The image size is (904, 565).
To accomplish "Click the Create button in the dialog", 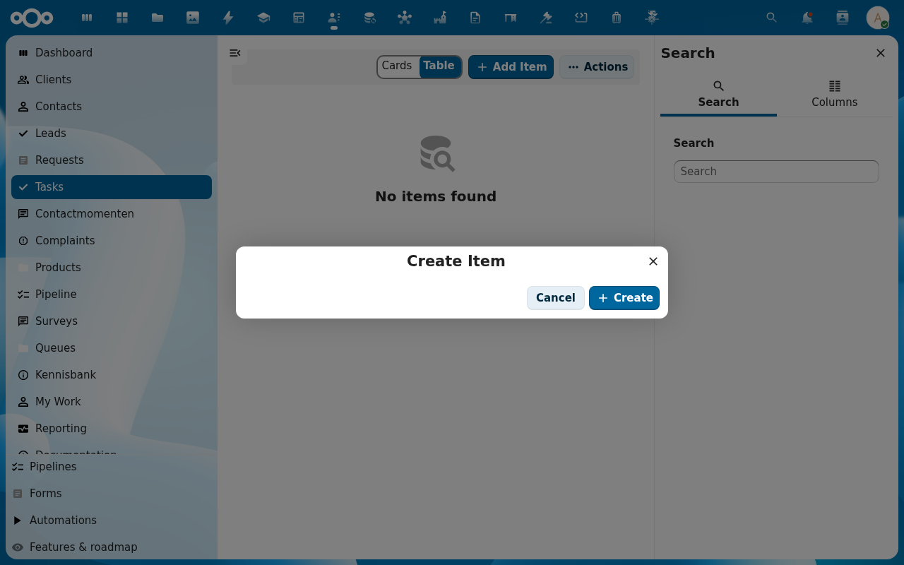I will (x=624, y=298).
